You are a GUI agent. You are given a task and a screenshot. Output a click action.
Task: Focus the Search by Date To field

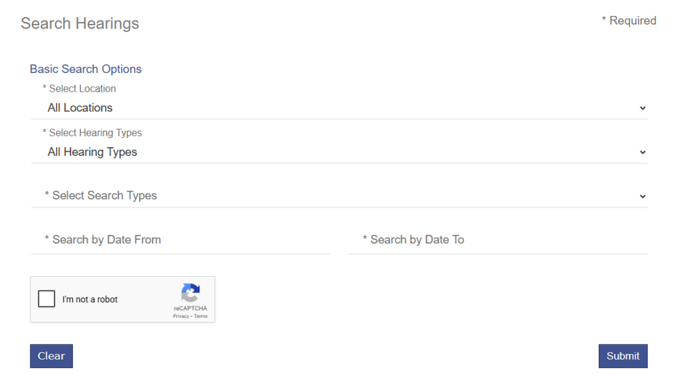498,240
